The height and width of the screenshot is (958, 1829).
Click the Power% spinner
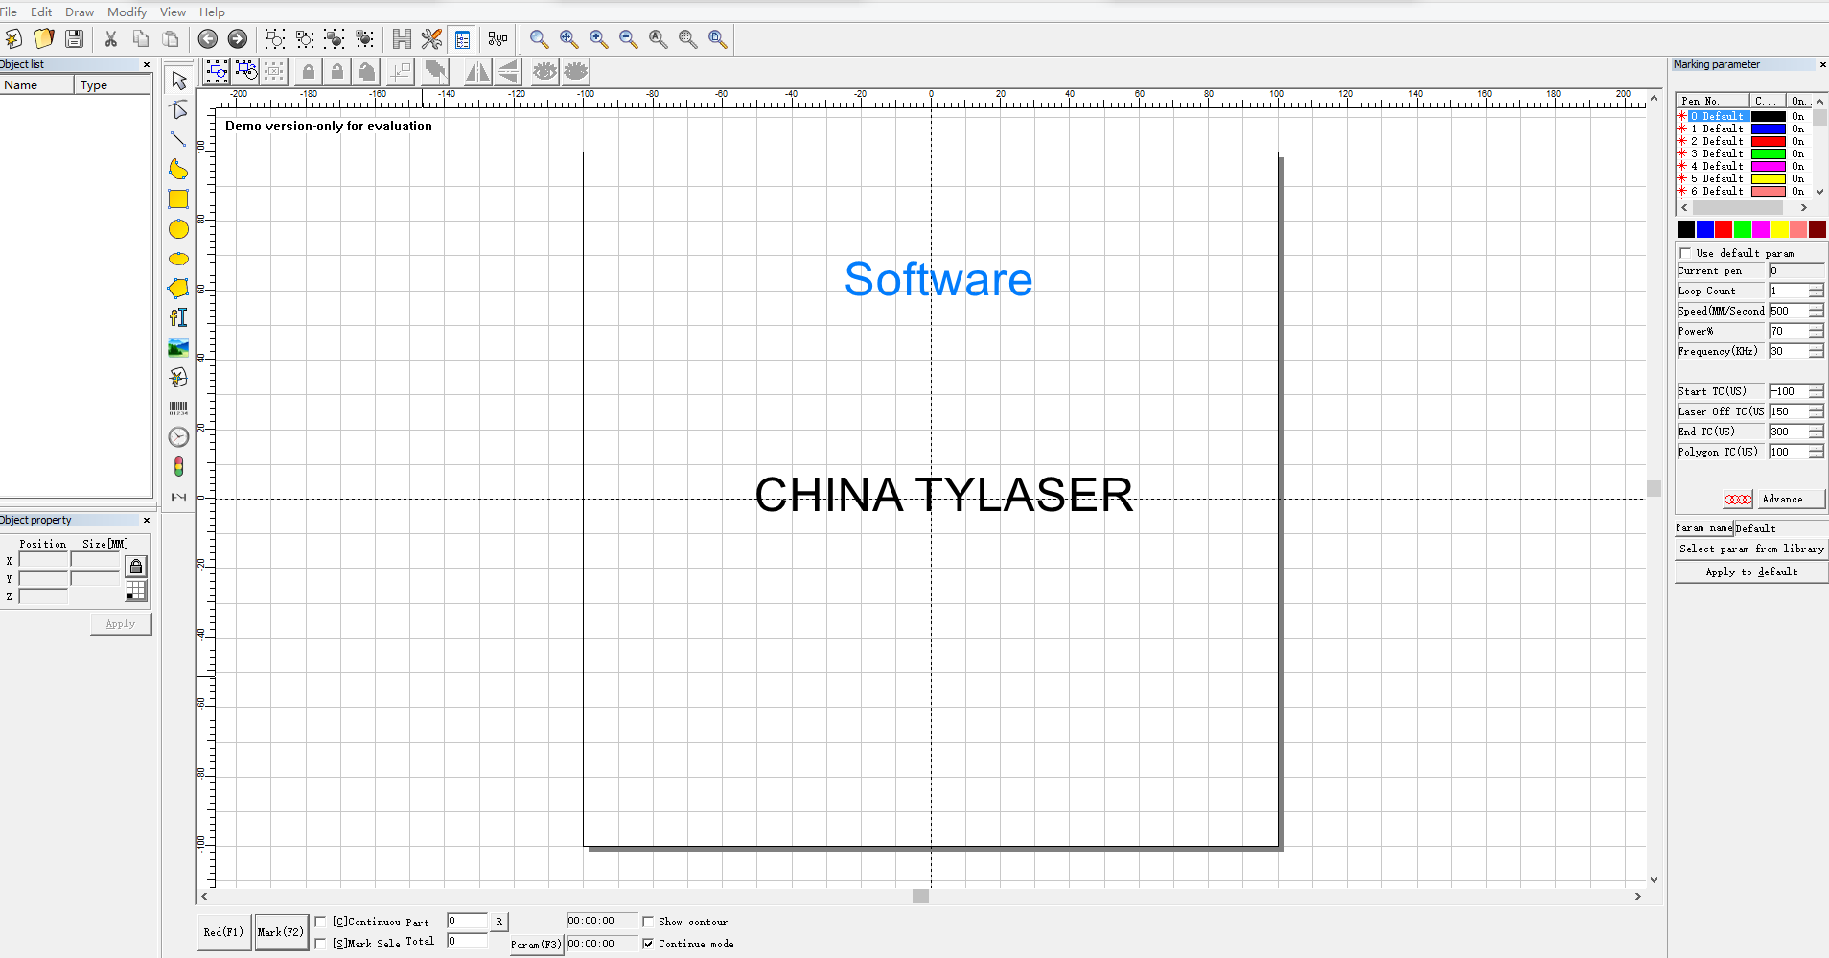(1816, 331)
